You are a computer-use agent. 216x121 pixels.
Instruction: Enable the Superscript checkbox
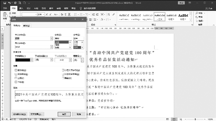pos(16,78)
